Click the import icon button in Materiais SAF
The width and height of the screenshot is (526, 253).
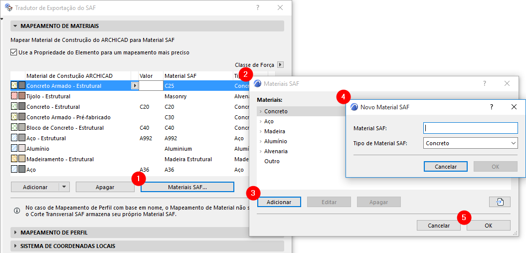(500, 202)
